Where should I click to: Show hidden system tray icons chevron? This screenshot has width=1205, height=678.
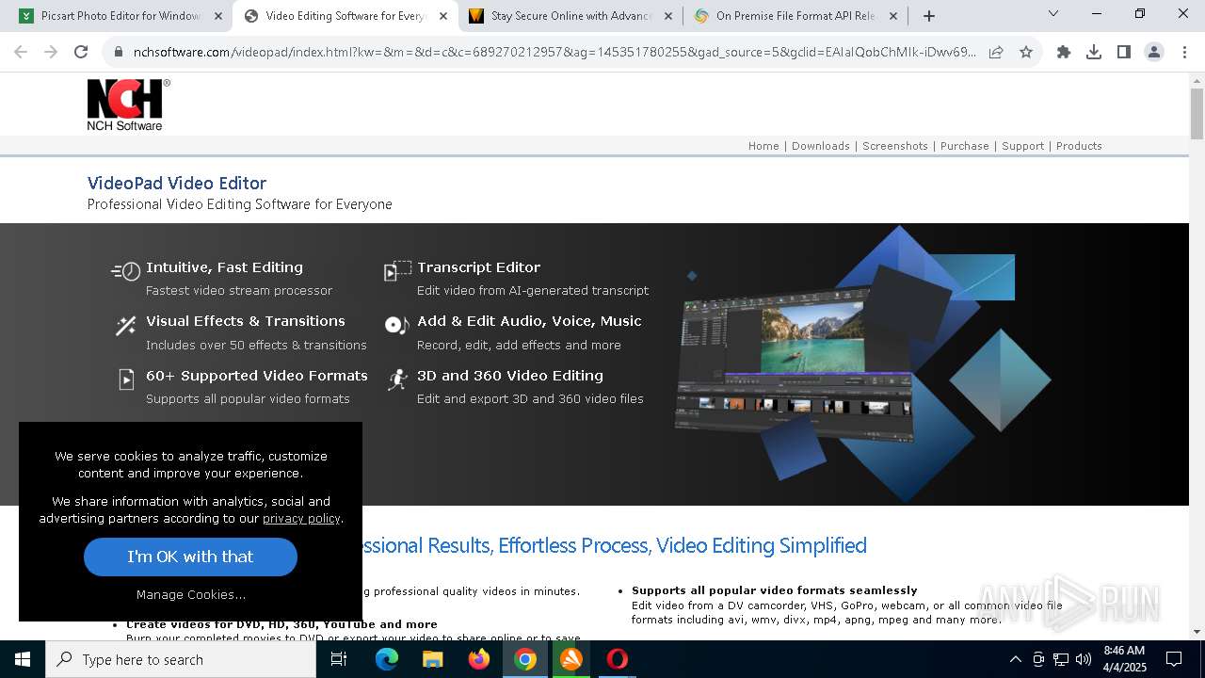[x=1015, y=659]
